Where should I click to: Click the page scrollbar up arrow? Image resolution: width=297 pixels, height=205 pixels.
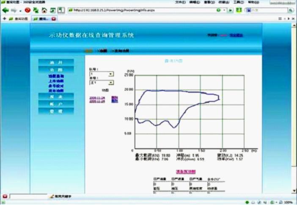coord(294,25)
